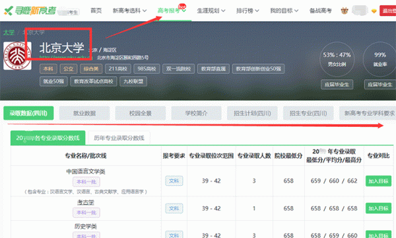Click the 211高校 tag
396x238 pixels.
click(x=117, y=69)
